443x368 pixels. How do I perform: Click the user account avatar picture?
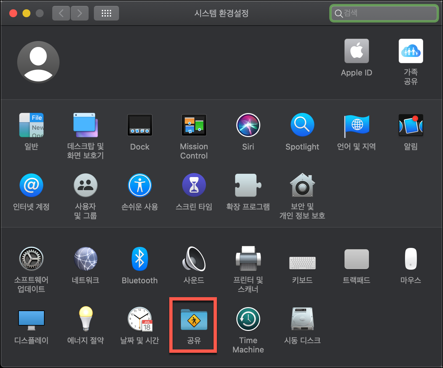[38, 62]
